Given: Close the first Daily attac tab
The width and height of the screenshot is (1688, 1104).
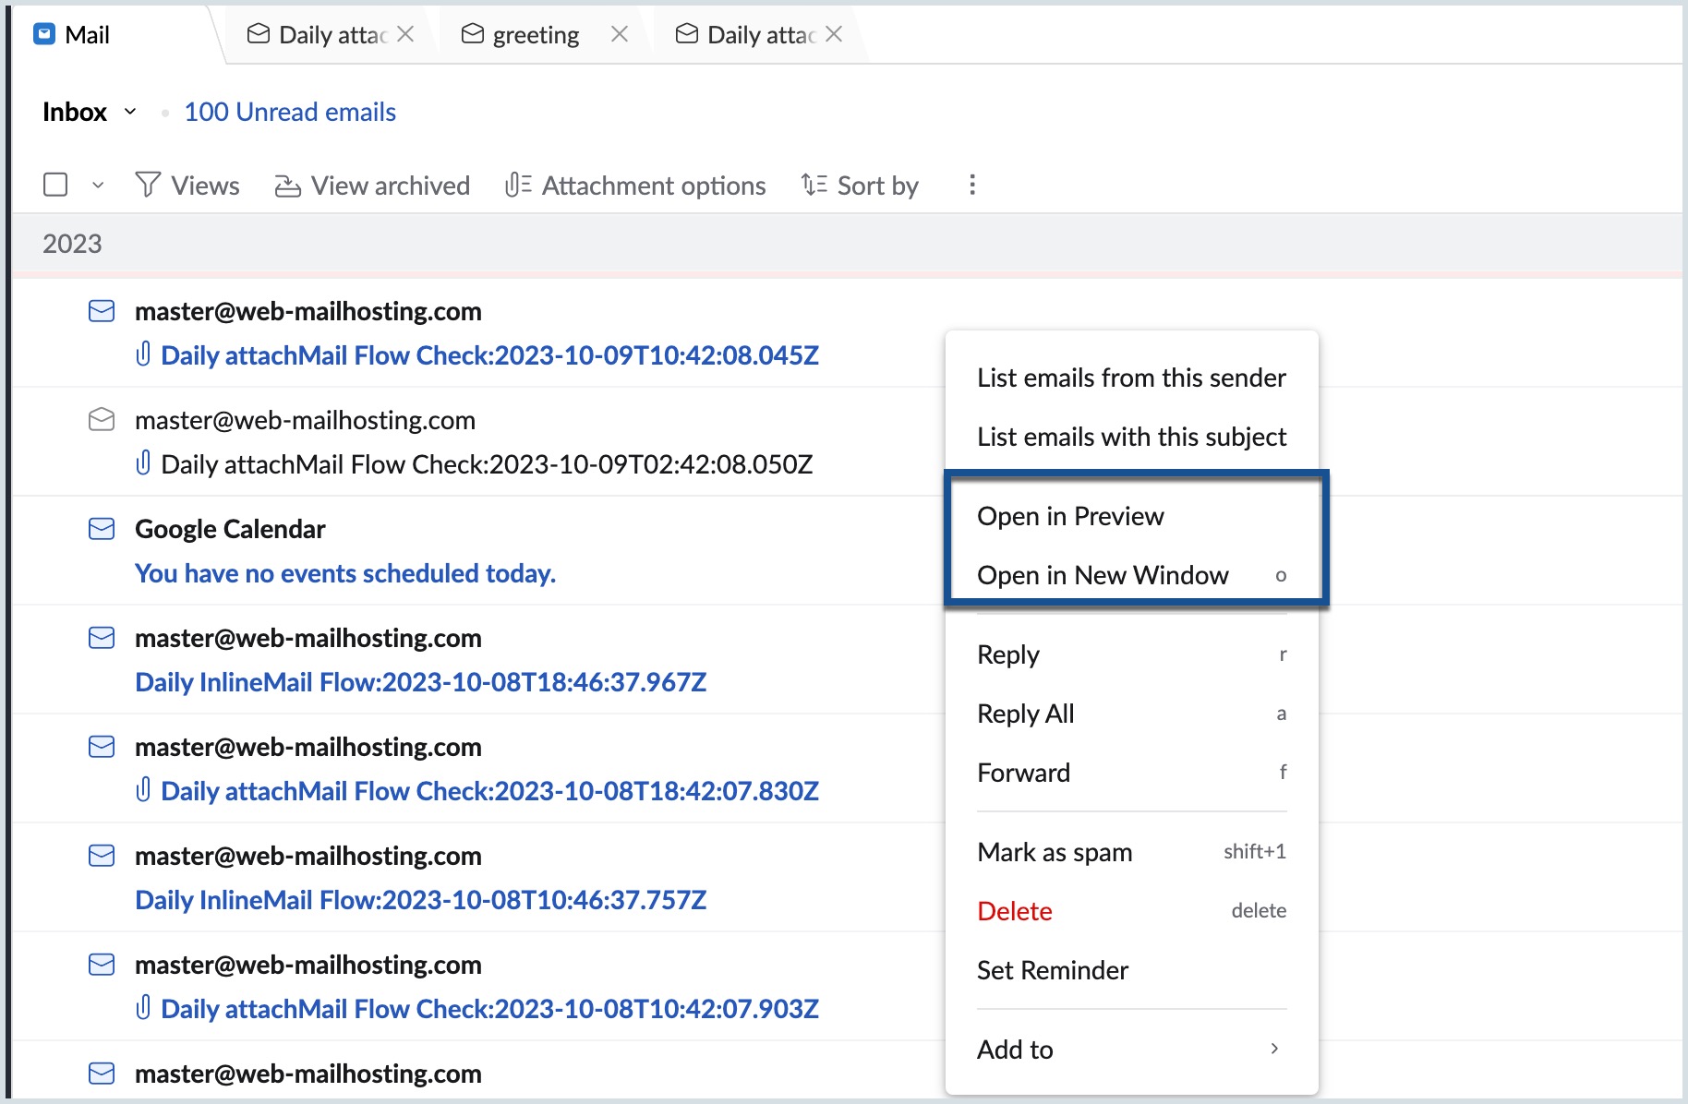Looking at the screenshot, I should pyautogui.click(x=405, y=34).
